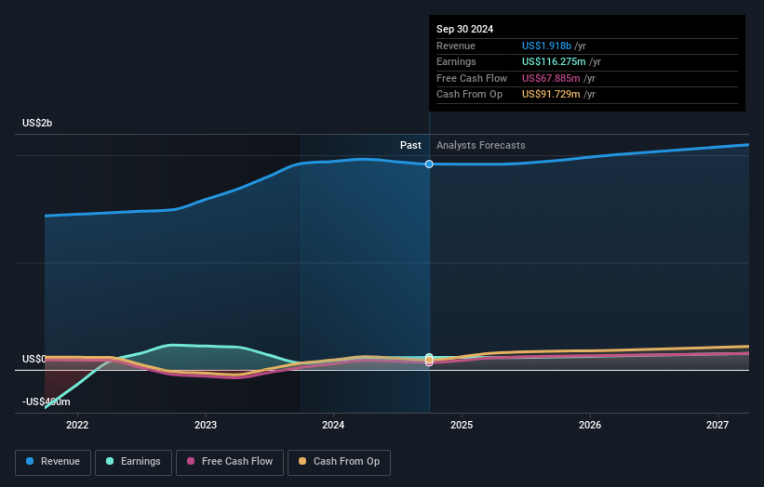Viewport: 764px width, 487px height.
Task: Click the 2027 x-axis label
Action: [717, 425]
